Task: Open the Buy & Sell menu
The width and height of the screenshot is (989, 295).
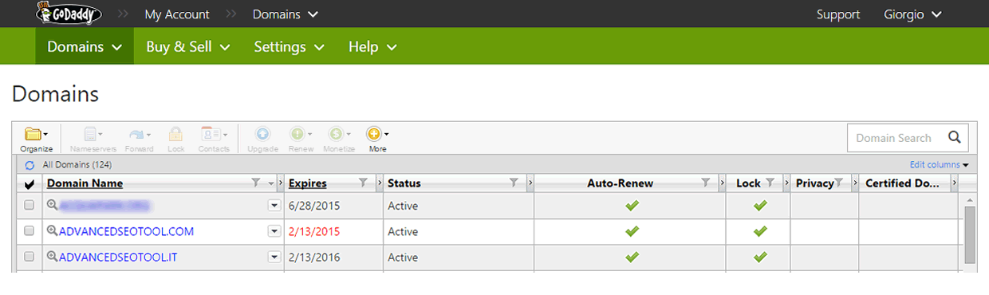Action: (x=188, y=46)
